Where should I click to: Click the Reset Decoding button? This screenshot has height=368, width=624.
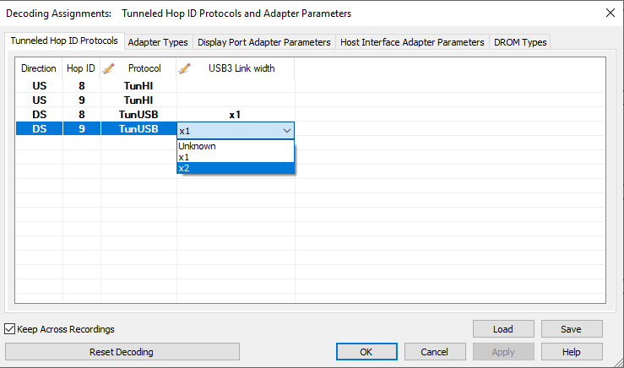(122, 352)
